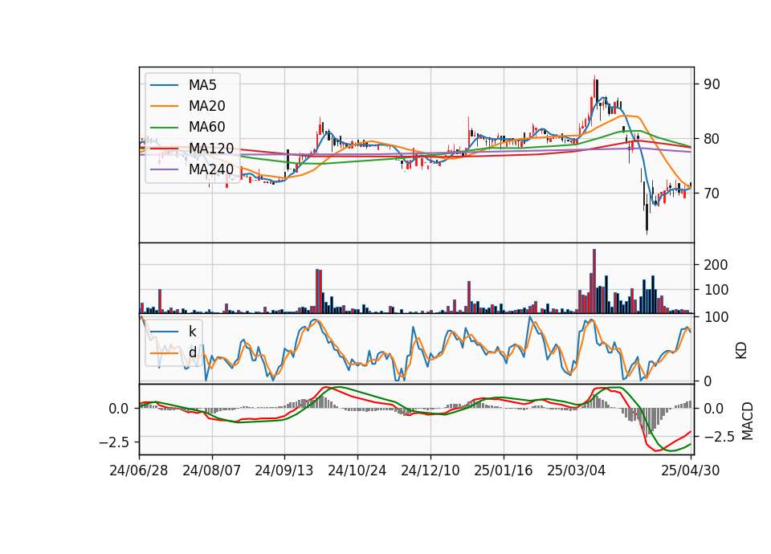Screen dimensions: 771x554
Task: Click the KD axis tick label 100
Action: pyautogui.click(x=716, y=317)
